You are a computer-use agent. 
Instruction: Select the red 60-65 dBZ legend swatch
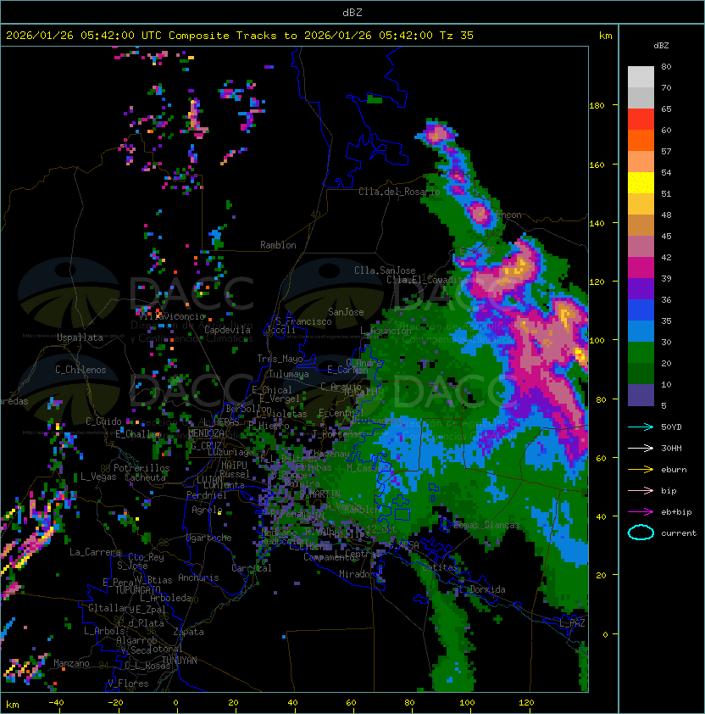[x=641, y=120]
